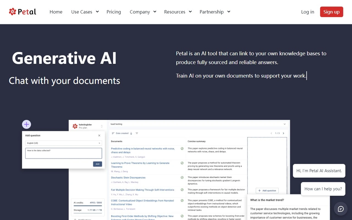Toggle the kaleidoglobe workspace switcher arrows
352x220 pixels.
click(102, 126)
